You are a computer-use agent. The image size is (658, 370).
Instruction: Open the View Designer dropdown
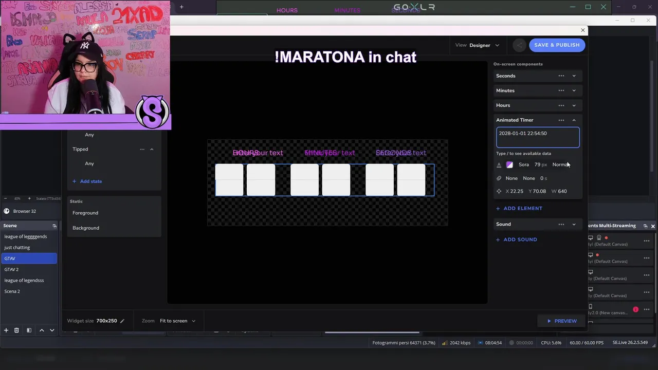tap(484, 45)
